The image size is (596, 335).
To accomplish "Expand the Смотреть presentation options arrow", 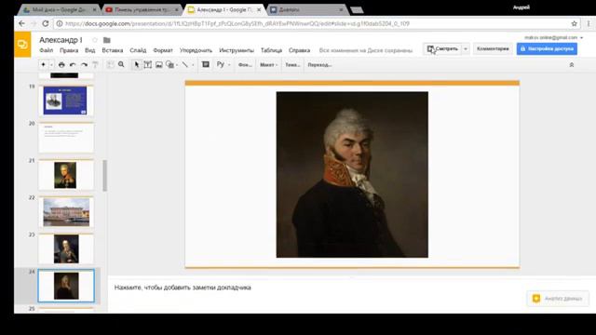I will coord(466,48).
